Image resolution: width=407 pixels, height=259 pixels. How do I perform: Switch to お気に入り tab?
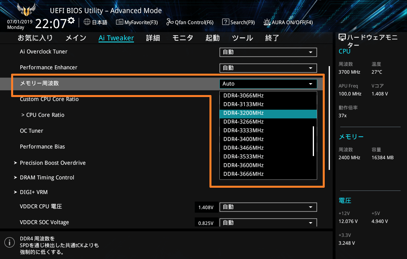[x=35, y=38]
